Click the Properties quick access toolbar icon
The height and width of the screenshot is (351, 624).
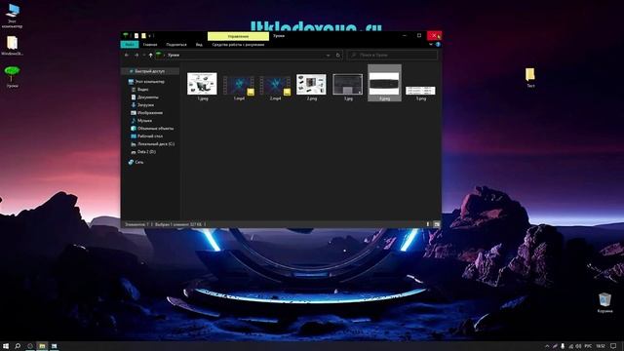pyautogui.click(x=136, y=36)
